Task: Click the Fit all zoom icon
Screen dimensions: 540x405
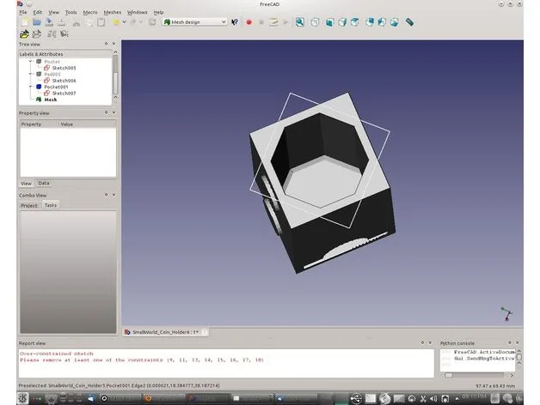Action: pos(299,22)
